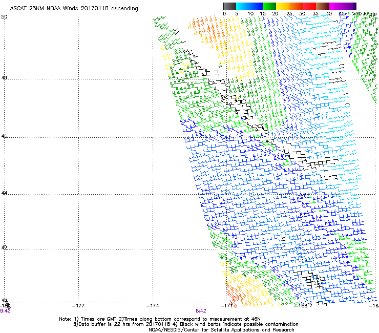The image size is (379, 333).
Task: Click the '46' latitude axis label
Action: tap(4, 136)
